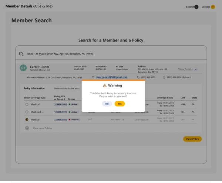Click the CJ member avatar

tap(23, 68)
